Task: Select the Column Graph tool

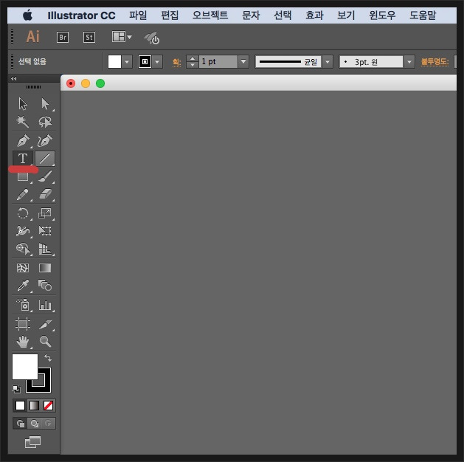Action: click(x=45, y=305)
